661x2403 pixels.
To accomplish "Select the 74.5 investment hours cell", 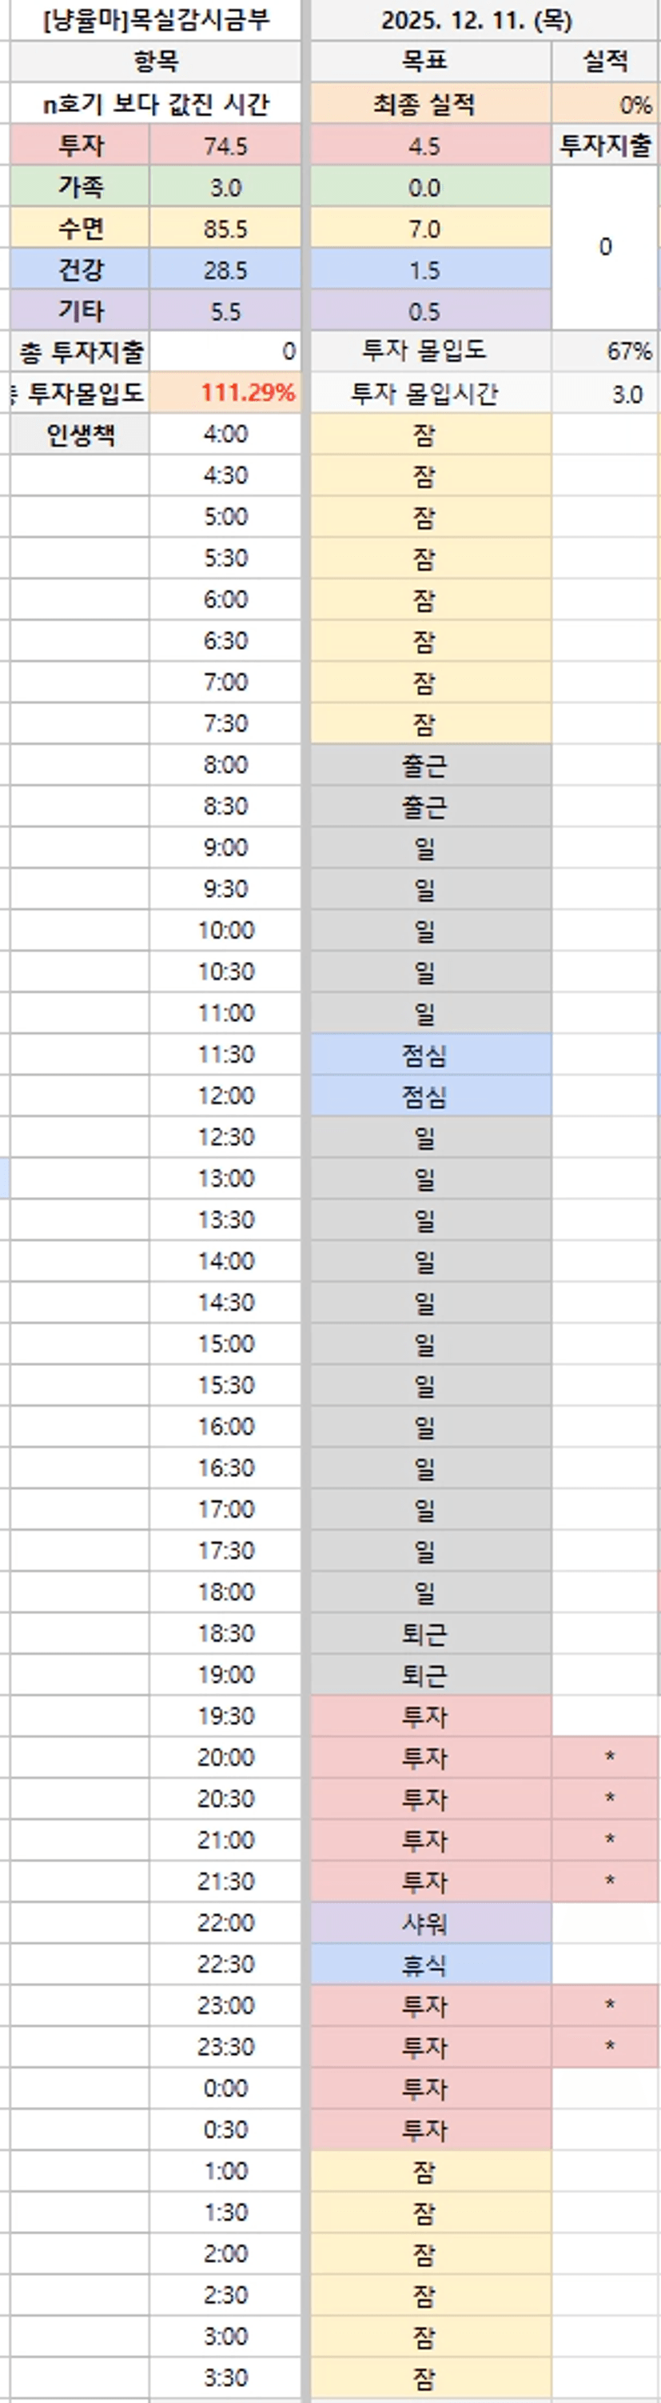I will pyautogui.click(x=225, y=146).
